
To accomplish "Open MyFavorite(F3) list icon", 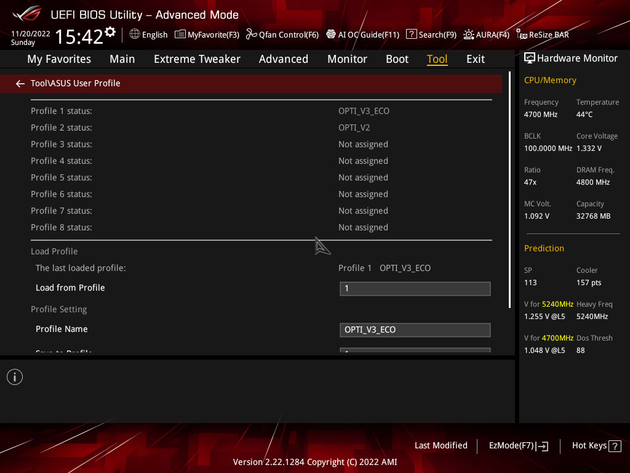I will pos(180,34).
